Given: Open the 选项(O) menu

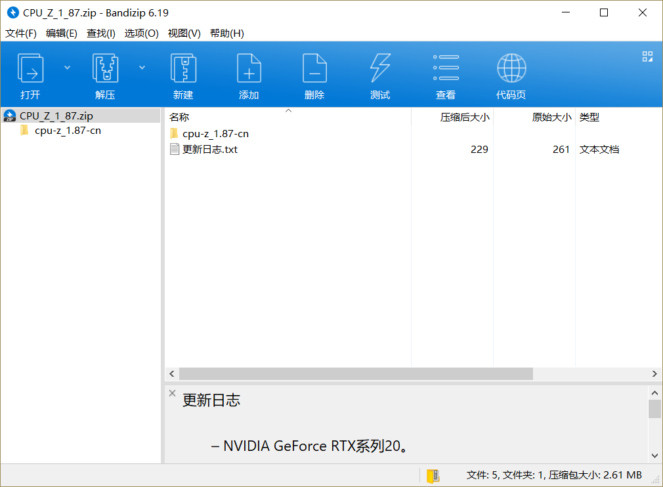Looking at the screenshot, I should point(142,33).
